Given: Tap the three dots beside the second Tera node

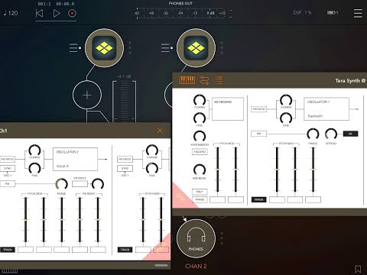Looking at the screenshot, I should coord(222,47).
